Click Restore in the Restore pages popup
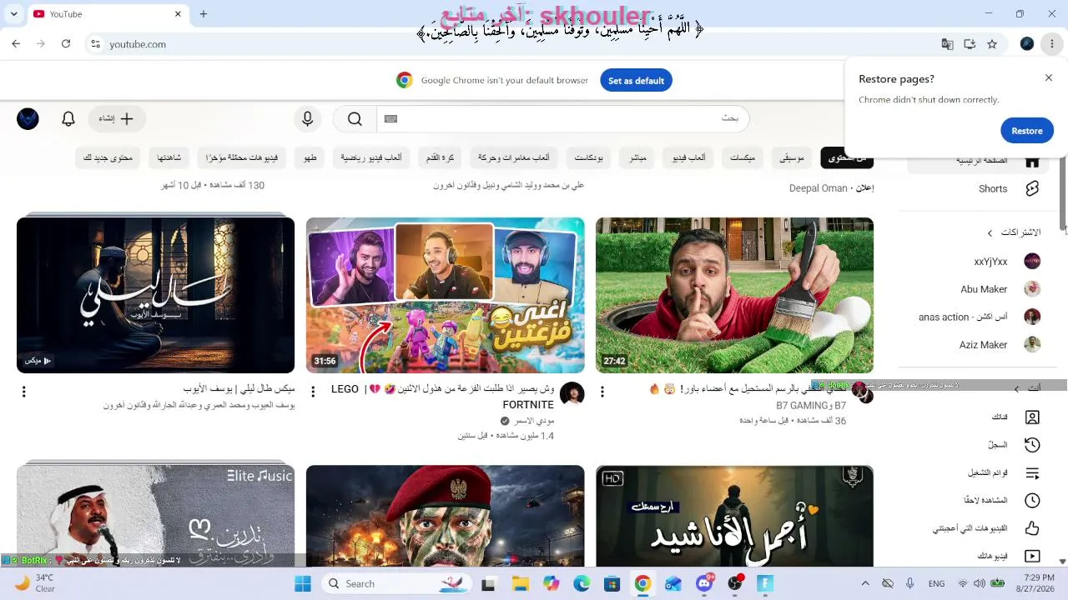 1027,131
